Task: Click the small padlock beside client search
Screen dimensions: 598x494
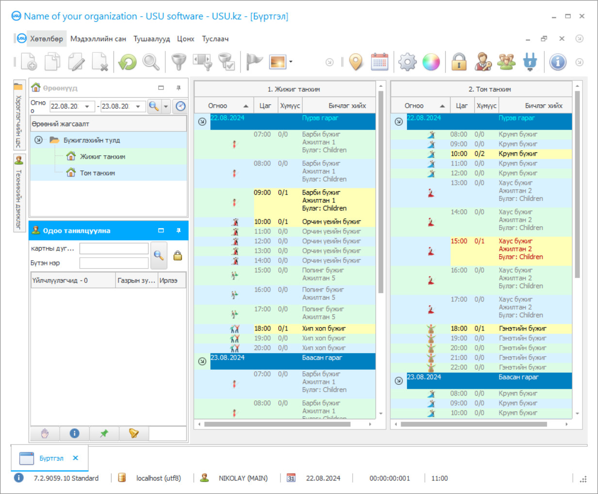Action: pos(178,256)
